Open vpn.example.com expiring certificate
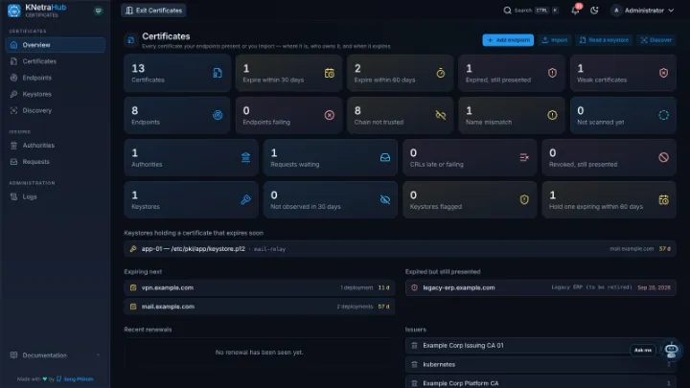 click(x=259, y=287)
